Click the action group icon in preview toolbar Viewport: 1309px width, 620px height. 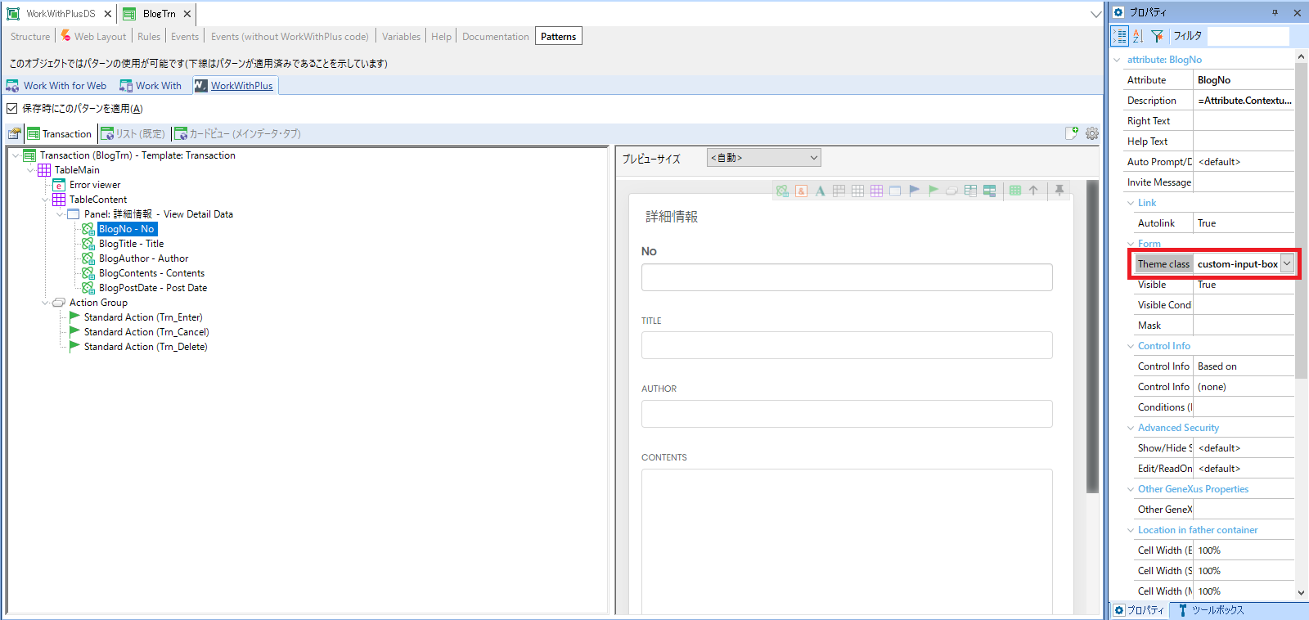coord(951,191)
